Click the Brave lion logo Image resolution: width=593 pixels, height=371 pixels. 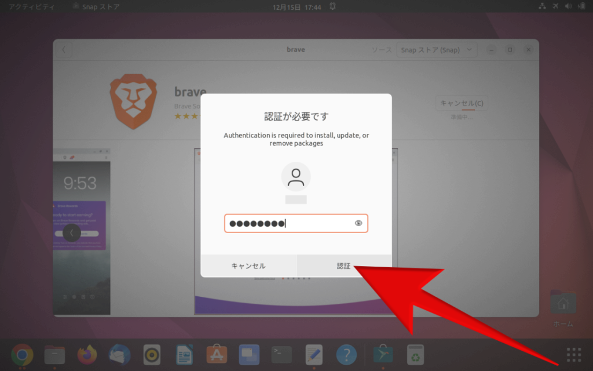tap(133, 101)
